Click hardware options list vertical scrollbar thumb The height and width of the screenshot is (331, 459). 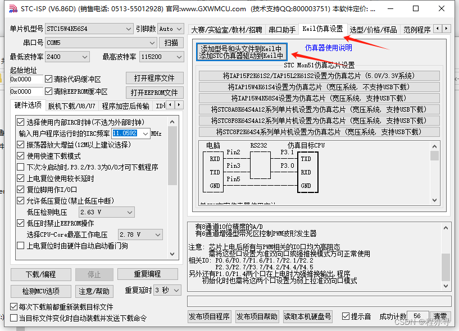click(172, 155)
